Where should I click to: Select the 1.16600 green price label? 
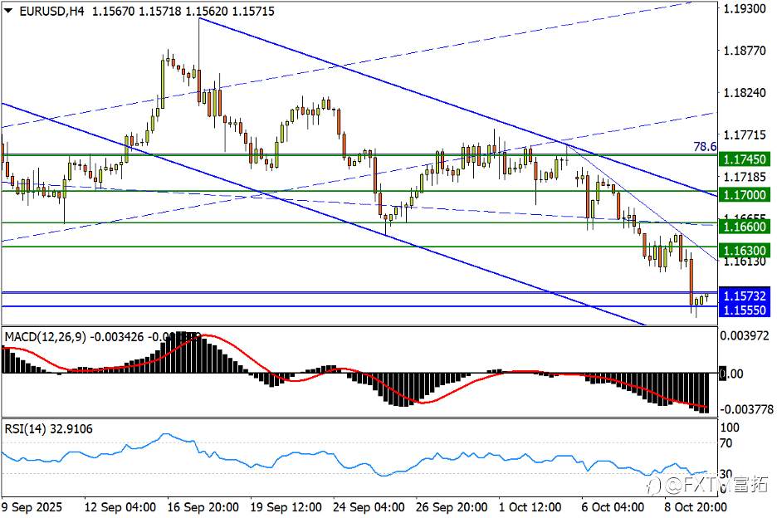[x=745, y=227]
